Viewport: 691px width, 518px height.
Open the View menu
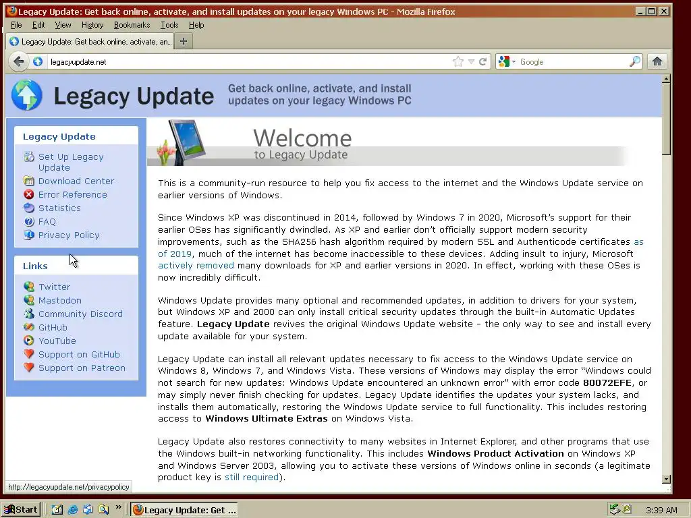click(63, 25)
